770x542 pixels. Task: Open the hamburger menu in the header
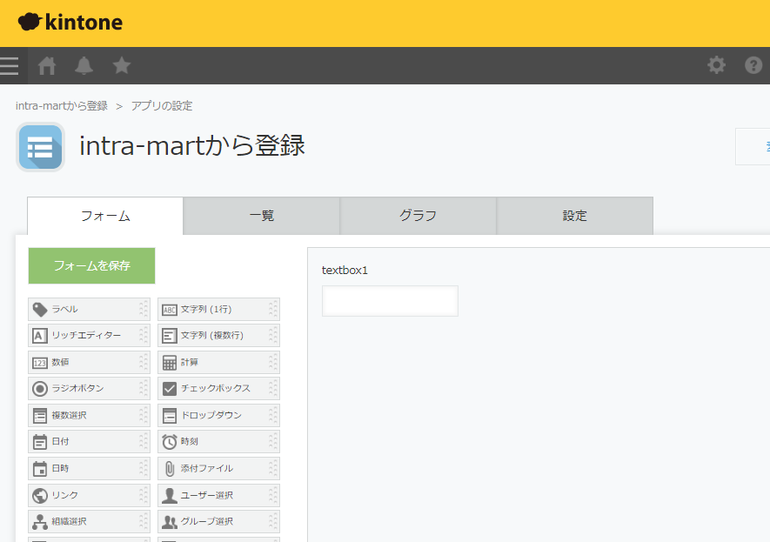10,66
